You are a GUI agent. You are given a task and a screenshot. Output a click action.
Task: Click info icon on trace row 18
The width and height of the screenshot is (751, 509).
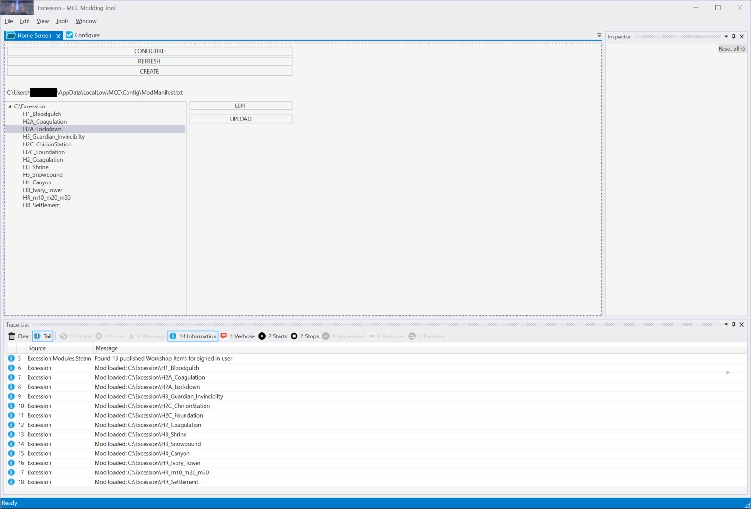11,482
